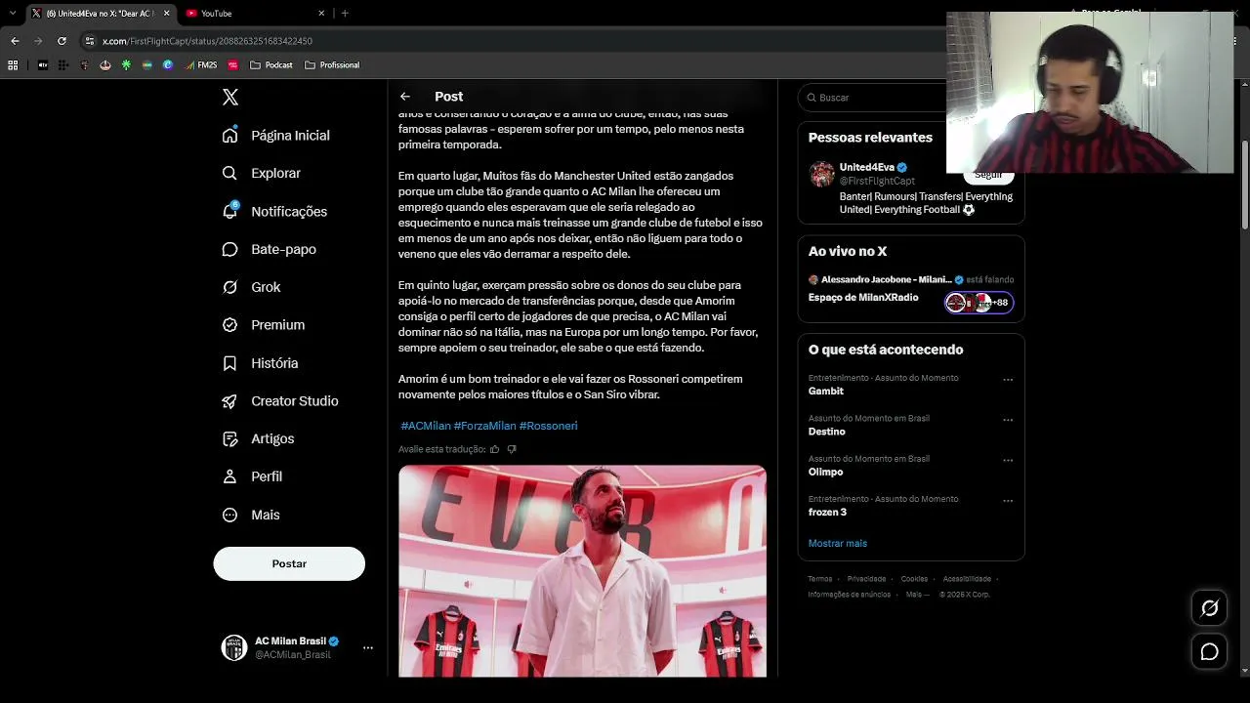Image resolution: width=1250 pixels, height=703 pixels.
Task: Select Explorar in the sidebar
Action: tap(262, 174)
